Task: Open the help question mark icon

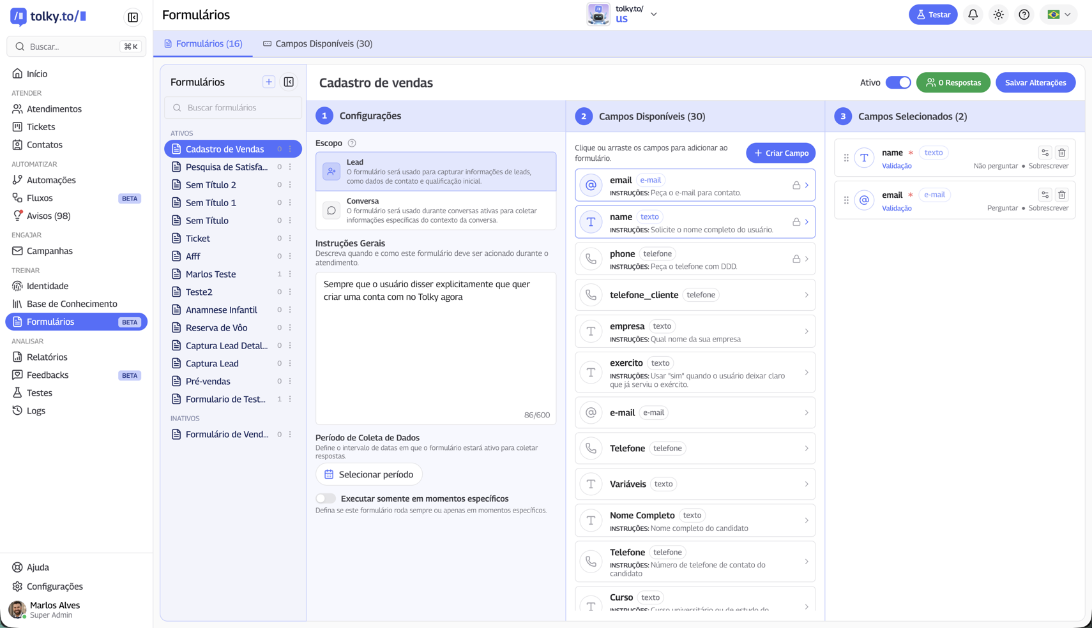Action: (x=1024, y=15)
